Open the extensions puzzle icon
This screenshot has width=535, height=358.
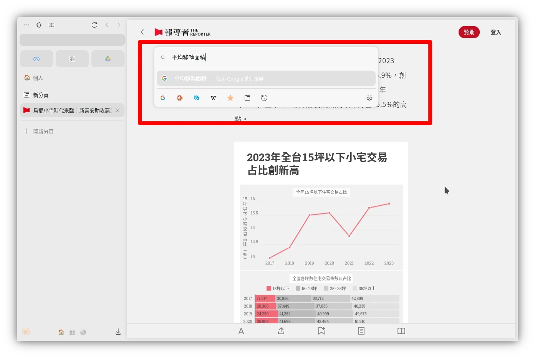coord(39,25)
